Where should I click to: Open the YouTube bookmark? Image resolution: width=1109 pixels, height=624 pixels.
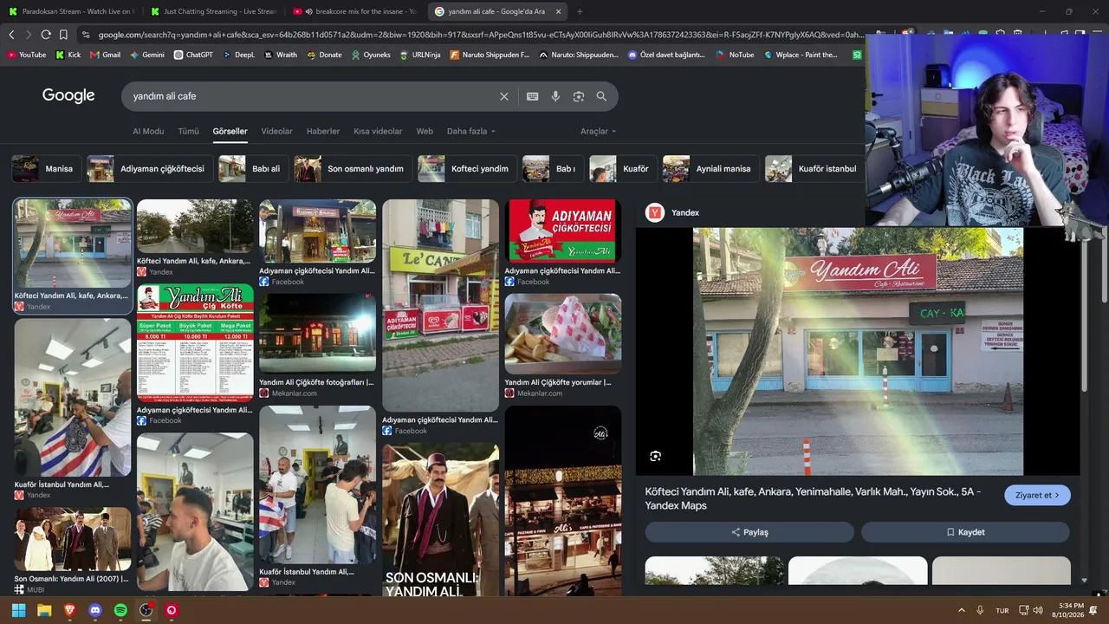coord(27,55)
